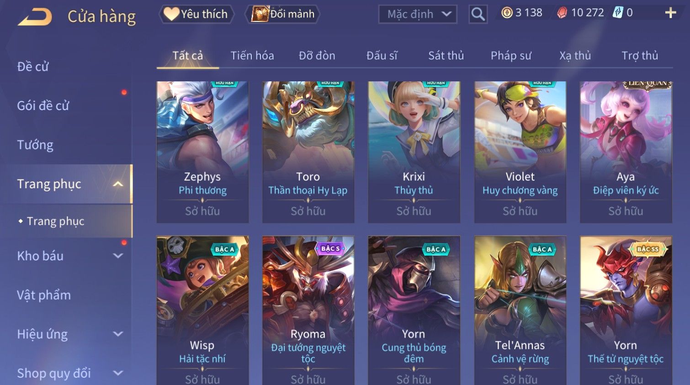The image size is (690, 385).
Task: Go to Gói đề cử in sidebar
Action: pyautogui.click(x=43, y=106)
